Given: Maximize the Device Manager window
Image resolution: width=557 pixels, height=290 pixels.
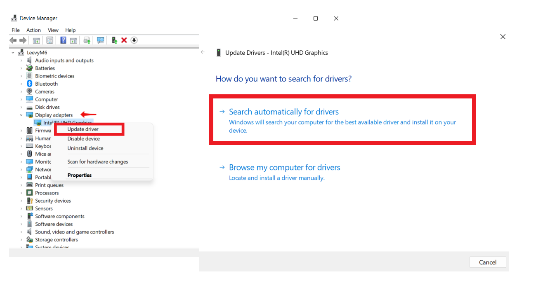Looking at the screenshot, I should coord(316,18).
